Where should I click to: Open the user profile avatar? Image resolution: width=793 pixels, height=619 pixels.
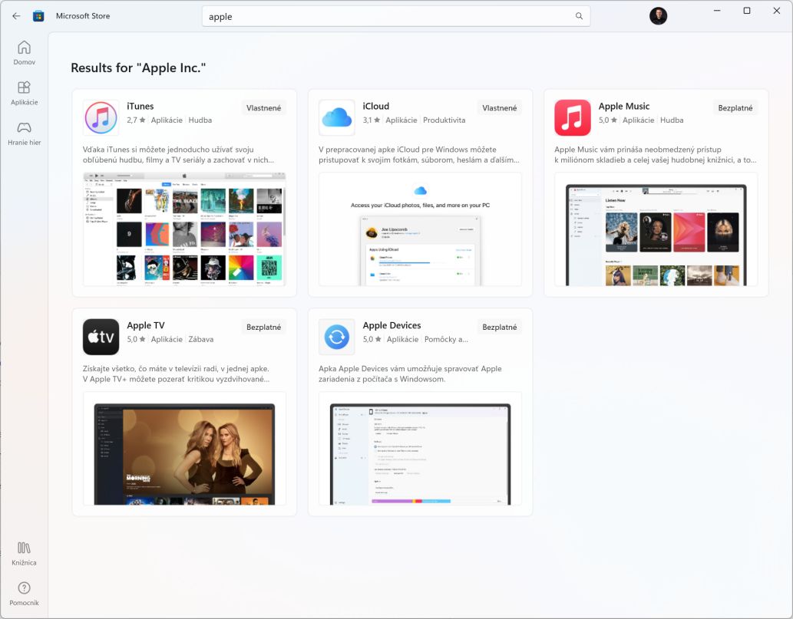[x=658, y=16]
